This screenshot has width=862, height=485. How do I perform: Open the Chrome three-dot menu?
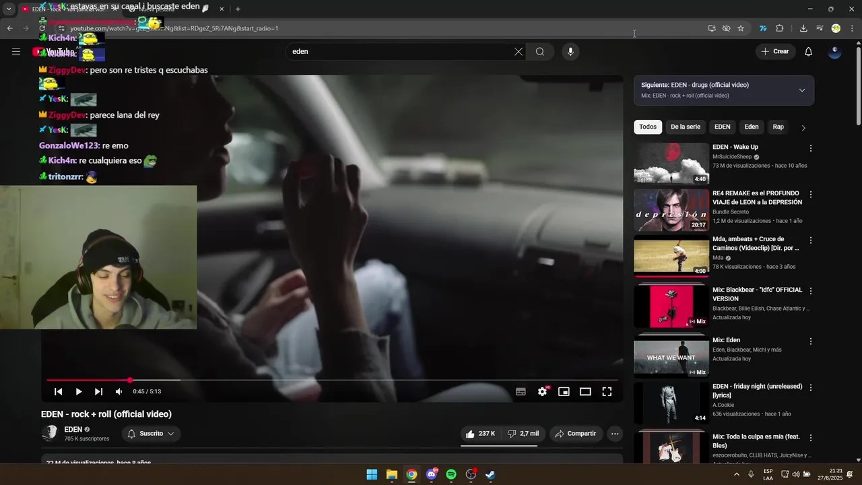click(852, 28)
